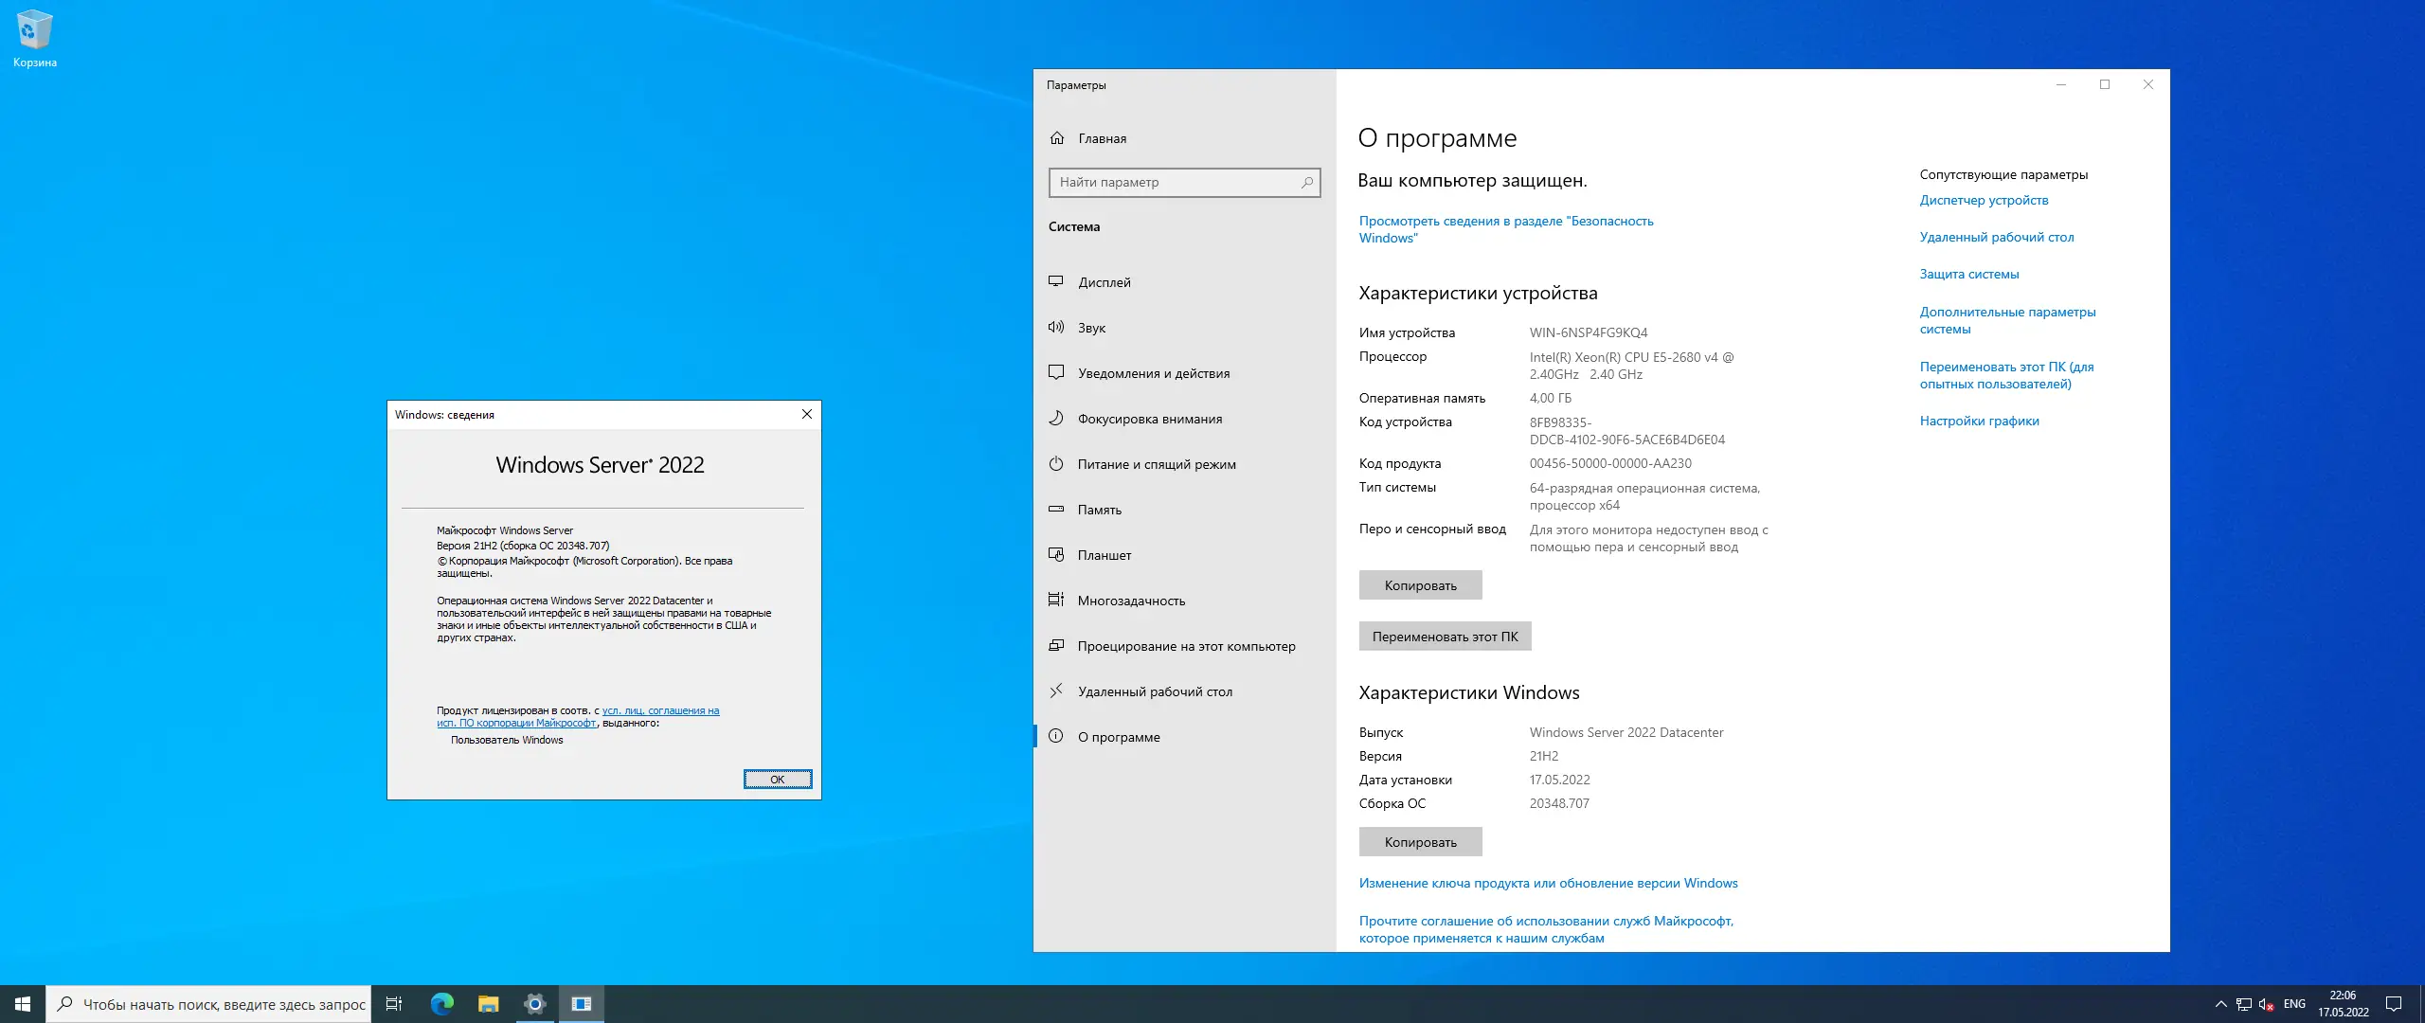Show hidden tray icons chevron

pos(2220,1004)
